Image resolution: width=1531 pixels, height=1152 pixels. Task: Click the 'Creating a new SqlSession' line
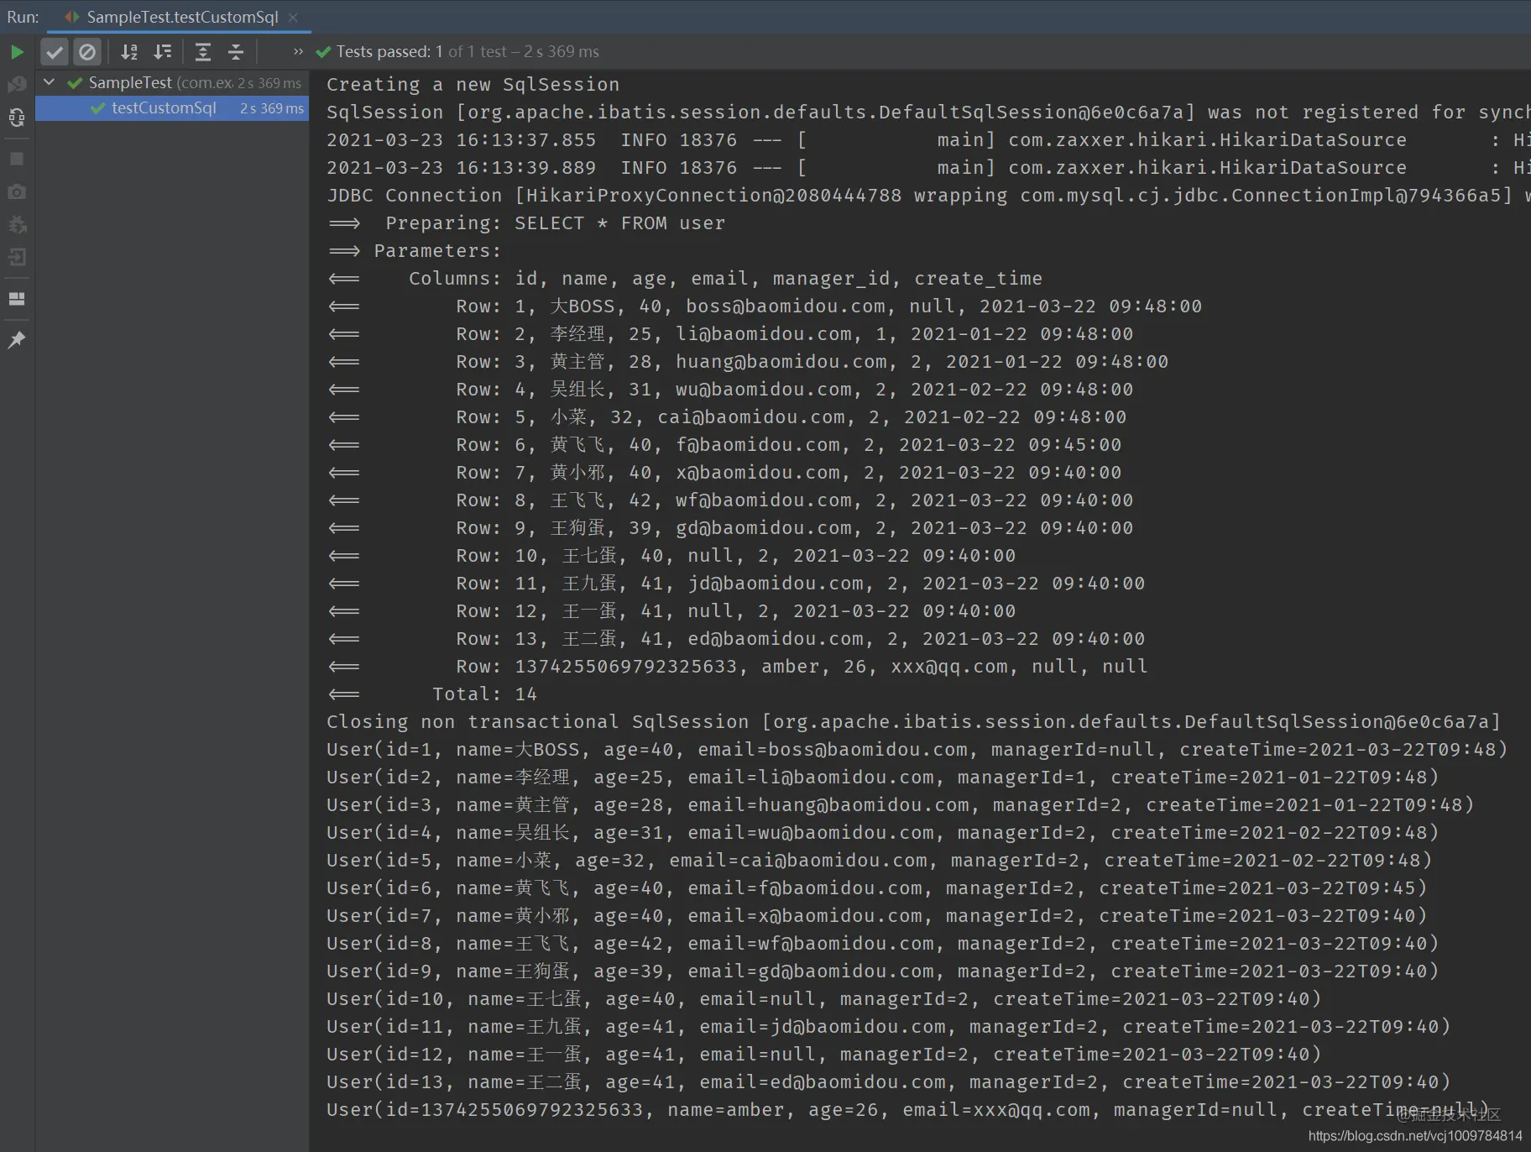[x=473, y=85]
